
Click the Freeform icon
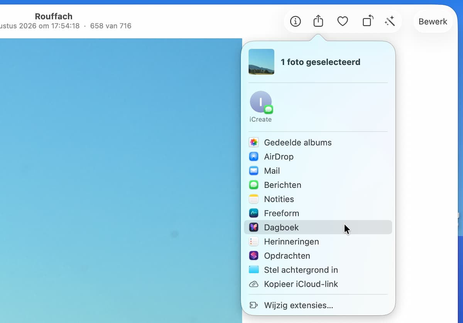point(253,213)
